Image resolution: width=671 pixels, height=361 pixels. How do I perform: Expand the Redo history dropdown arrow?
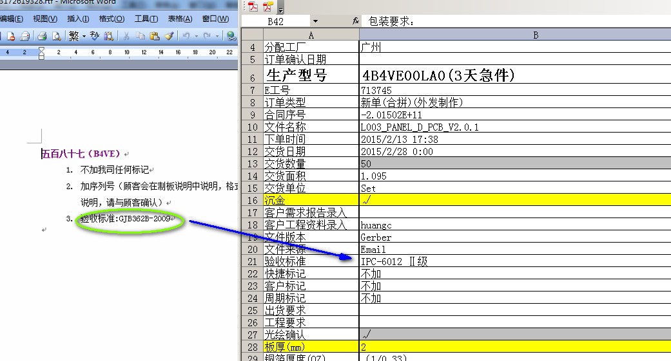coord(217,36)
